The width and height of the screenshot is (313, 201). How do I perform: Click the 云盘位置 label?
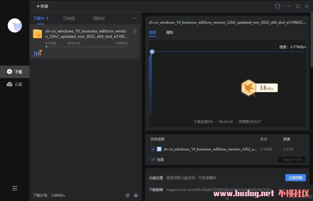click(x=156, y=178)
